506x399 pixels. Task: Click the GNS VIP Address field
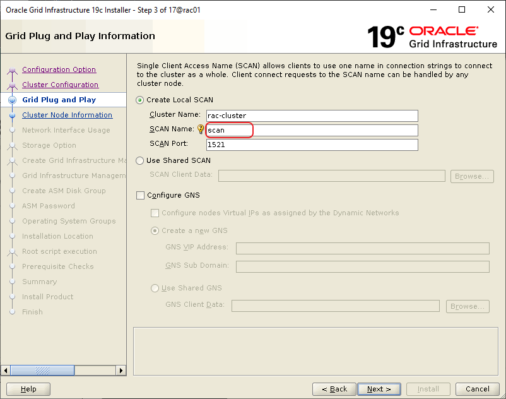pos(363,249)
